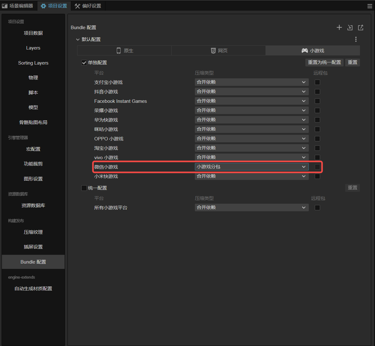Open compression dropdown for Facebook Instant Games

click(x=252, y=101)
